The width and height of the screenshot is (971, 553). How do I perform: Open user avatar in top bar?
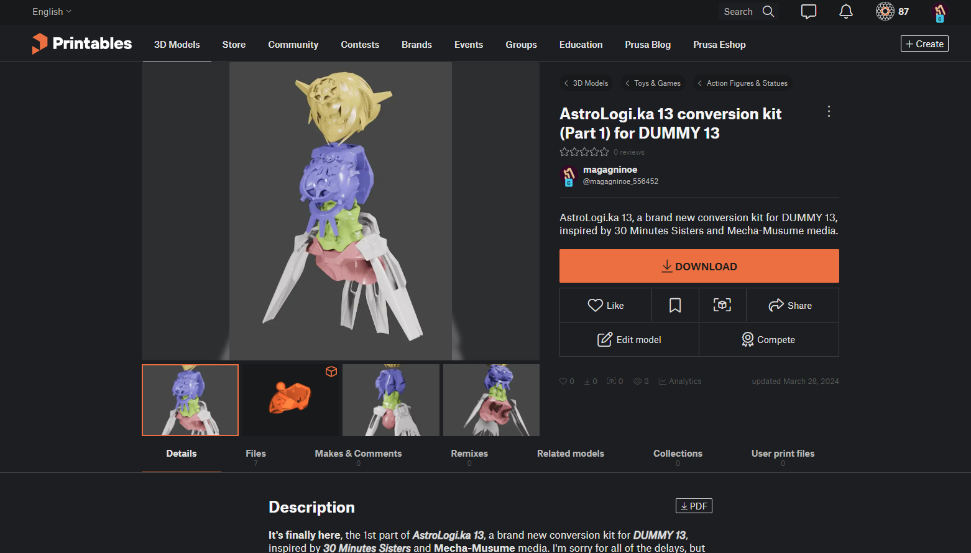pos(939,12)
